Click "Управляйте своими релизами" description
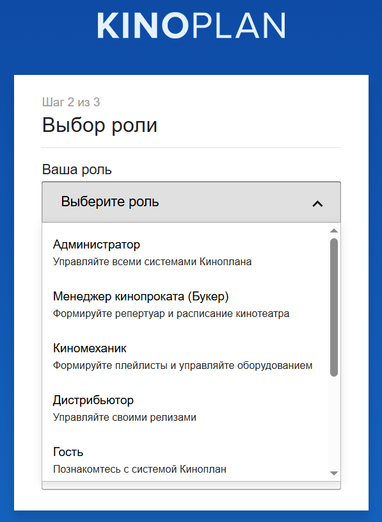 coord(125,417)
